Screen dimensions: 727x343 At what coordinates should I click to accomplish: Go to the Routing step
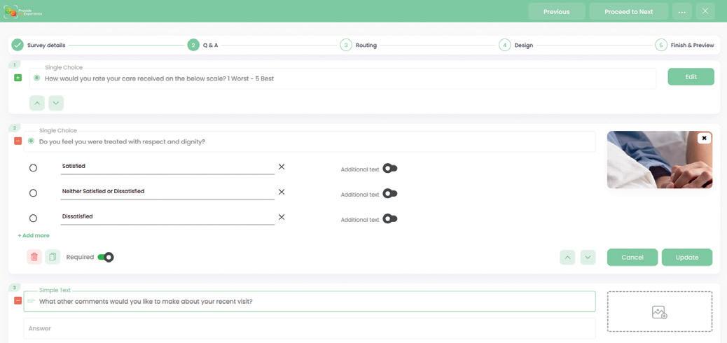tap(359, 45)
